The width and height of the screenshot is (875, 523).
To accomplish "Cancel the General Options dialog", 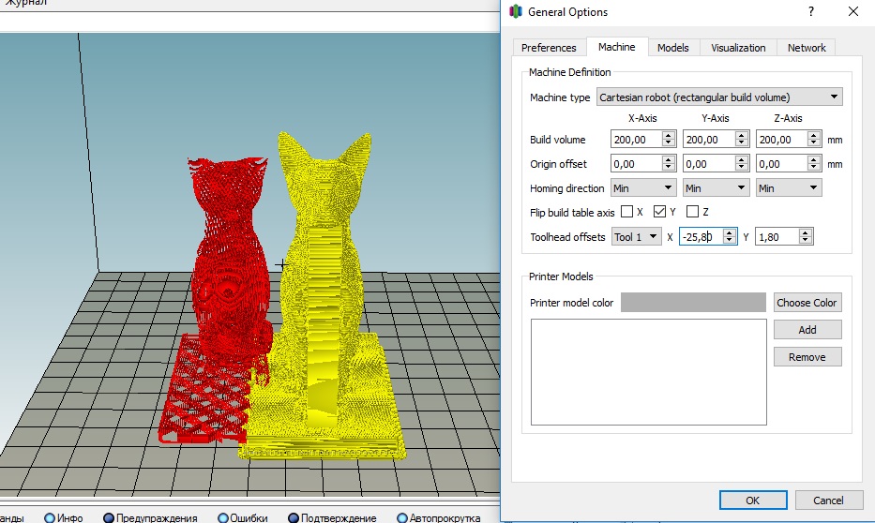I will pos(829,501).
